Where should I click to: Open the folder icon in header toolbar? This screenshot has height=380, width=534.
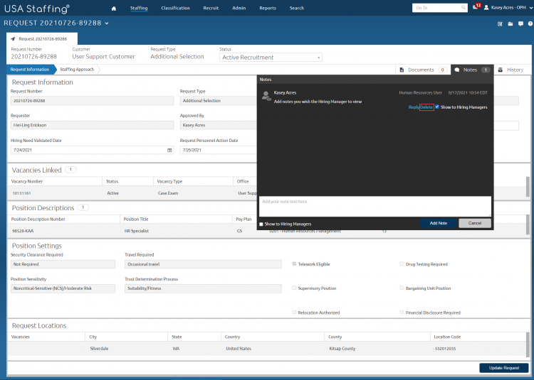coord(511,23)
